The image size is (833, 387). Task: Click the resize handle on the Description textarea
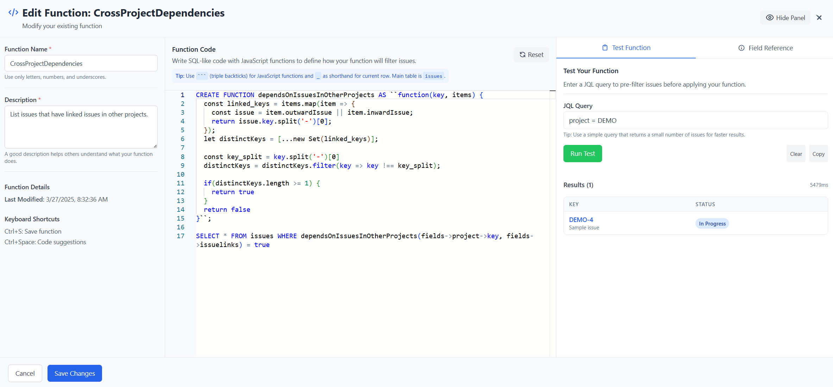(x=155, y=146)
